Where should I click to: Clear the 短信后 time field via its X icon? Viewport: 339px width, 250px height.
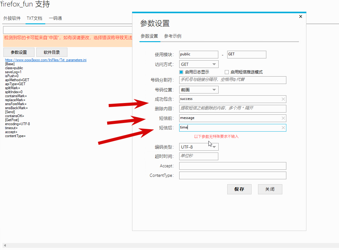[x=283, y=128]
